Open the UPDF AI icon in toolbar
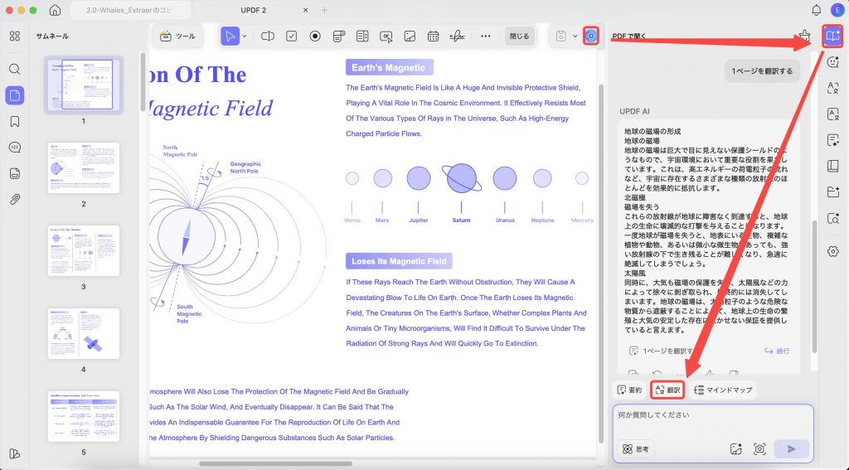The height and width of the screenshot is (470, 849). [590, 36]
